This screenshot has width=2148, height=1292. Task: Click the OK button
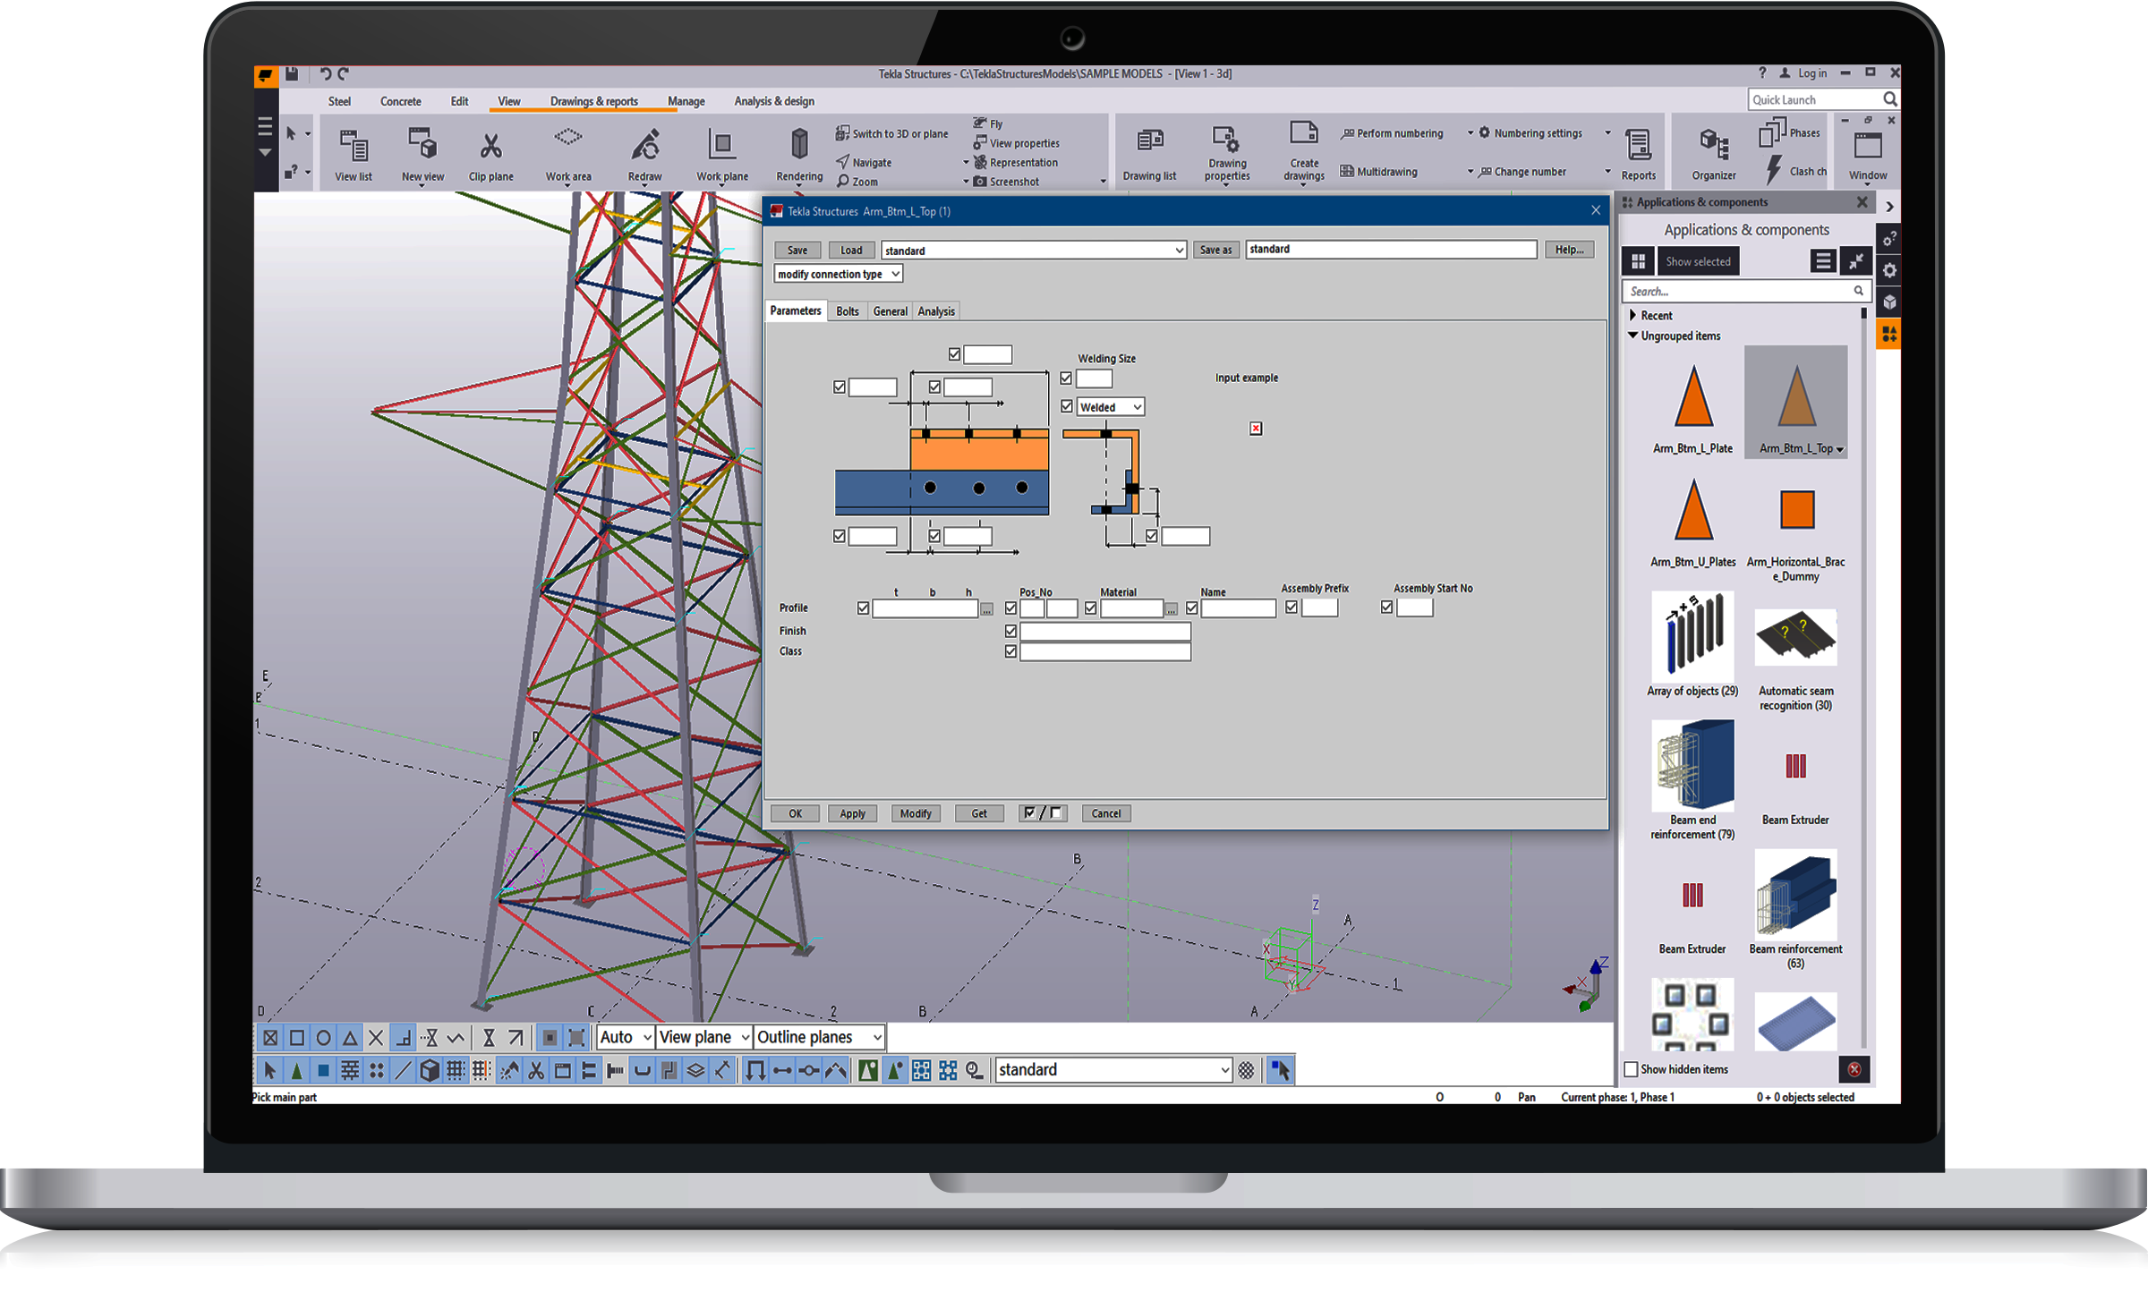(x=795, y=813)
